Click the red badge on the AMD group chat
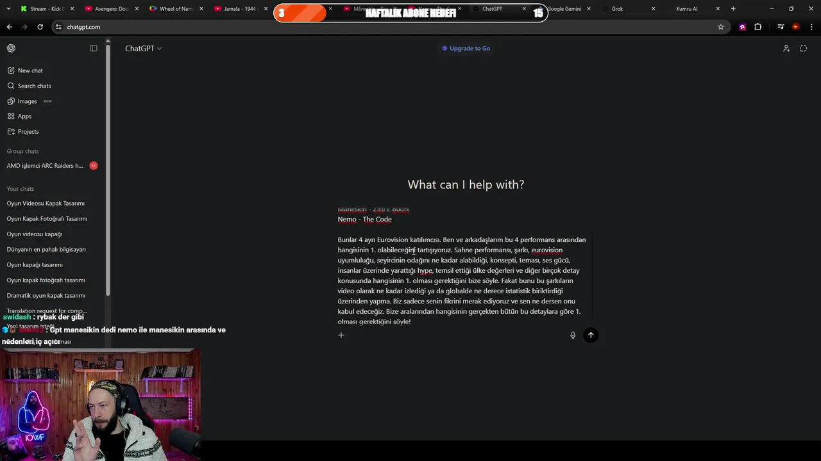 tap(94, 166)
